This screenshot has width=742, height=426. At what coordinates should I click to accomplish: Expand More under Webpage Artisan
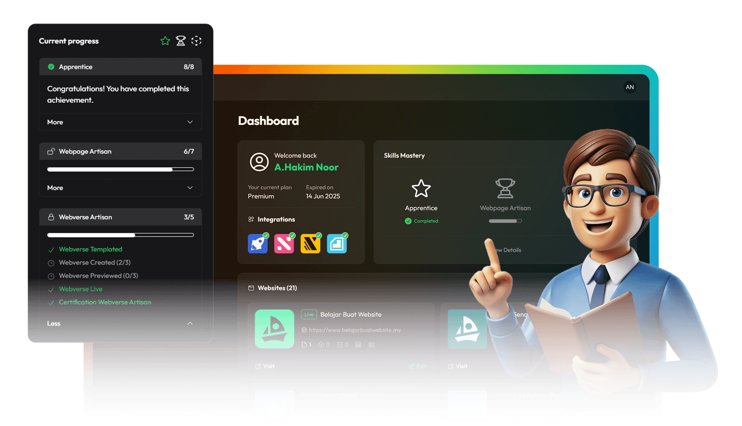click(x=120, y=188)
